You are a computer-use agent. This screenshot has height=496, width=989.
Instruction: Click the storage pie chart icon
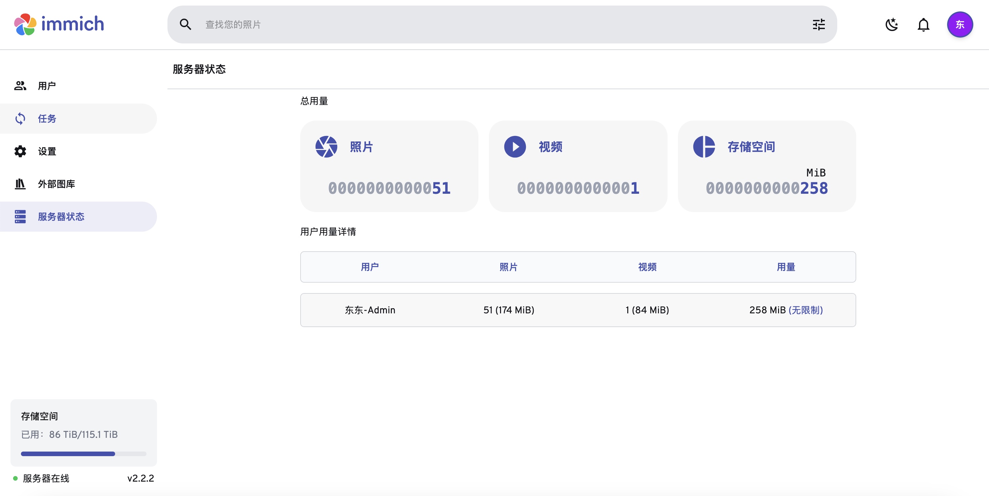[x=704, y=146]
